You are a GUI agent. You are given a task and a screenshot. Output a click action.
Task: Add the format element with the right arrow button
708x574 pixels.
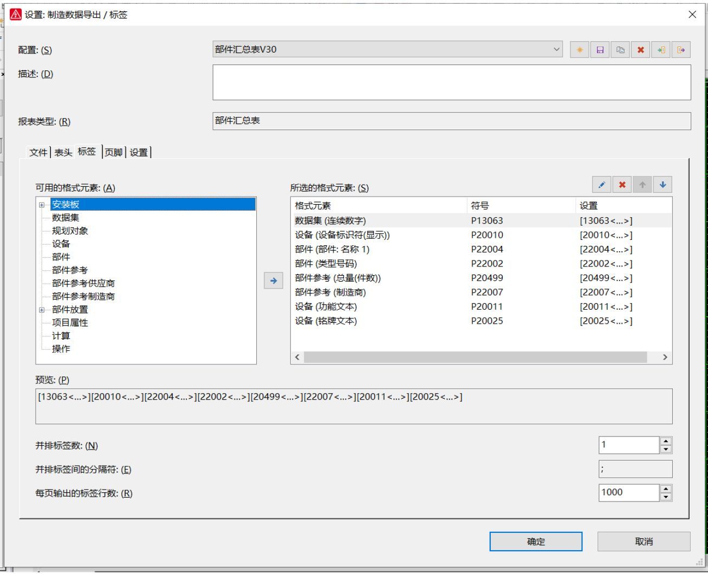[x=274, y=281]
